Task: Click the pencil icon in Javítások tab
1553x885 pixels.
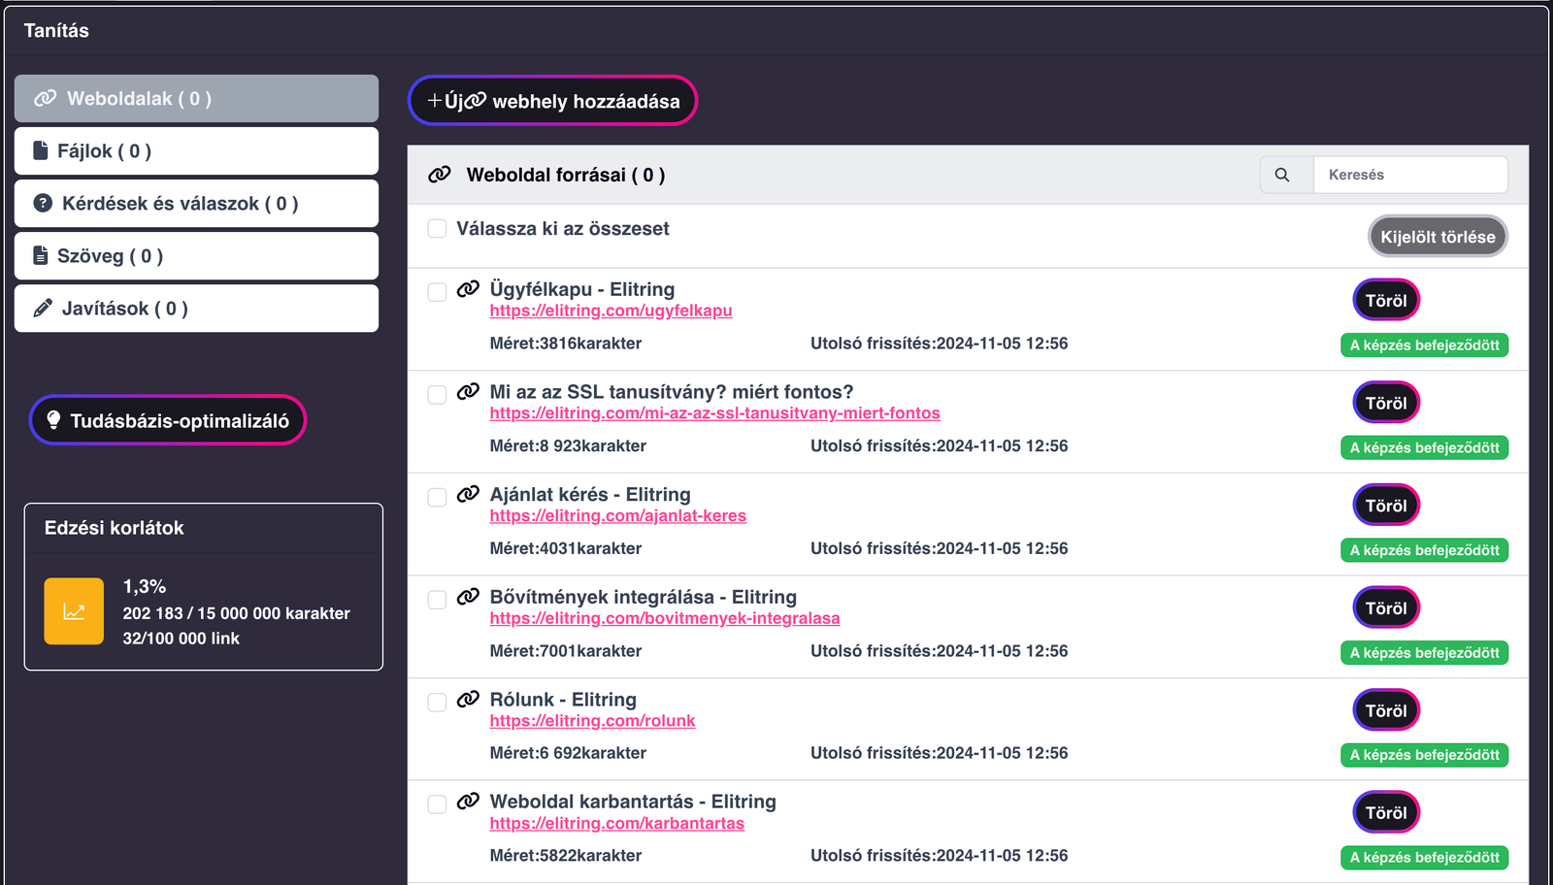Action: pos(43,308)
